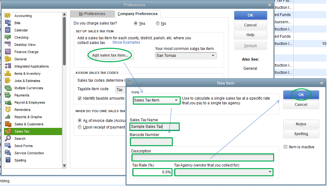
Task: Check the Item is inactive box
Action: click(285, 147)
